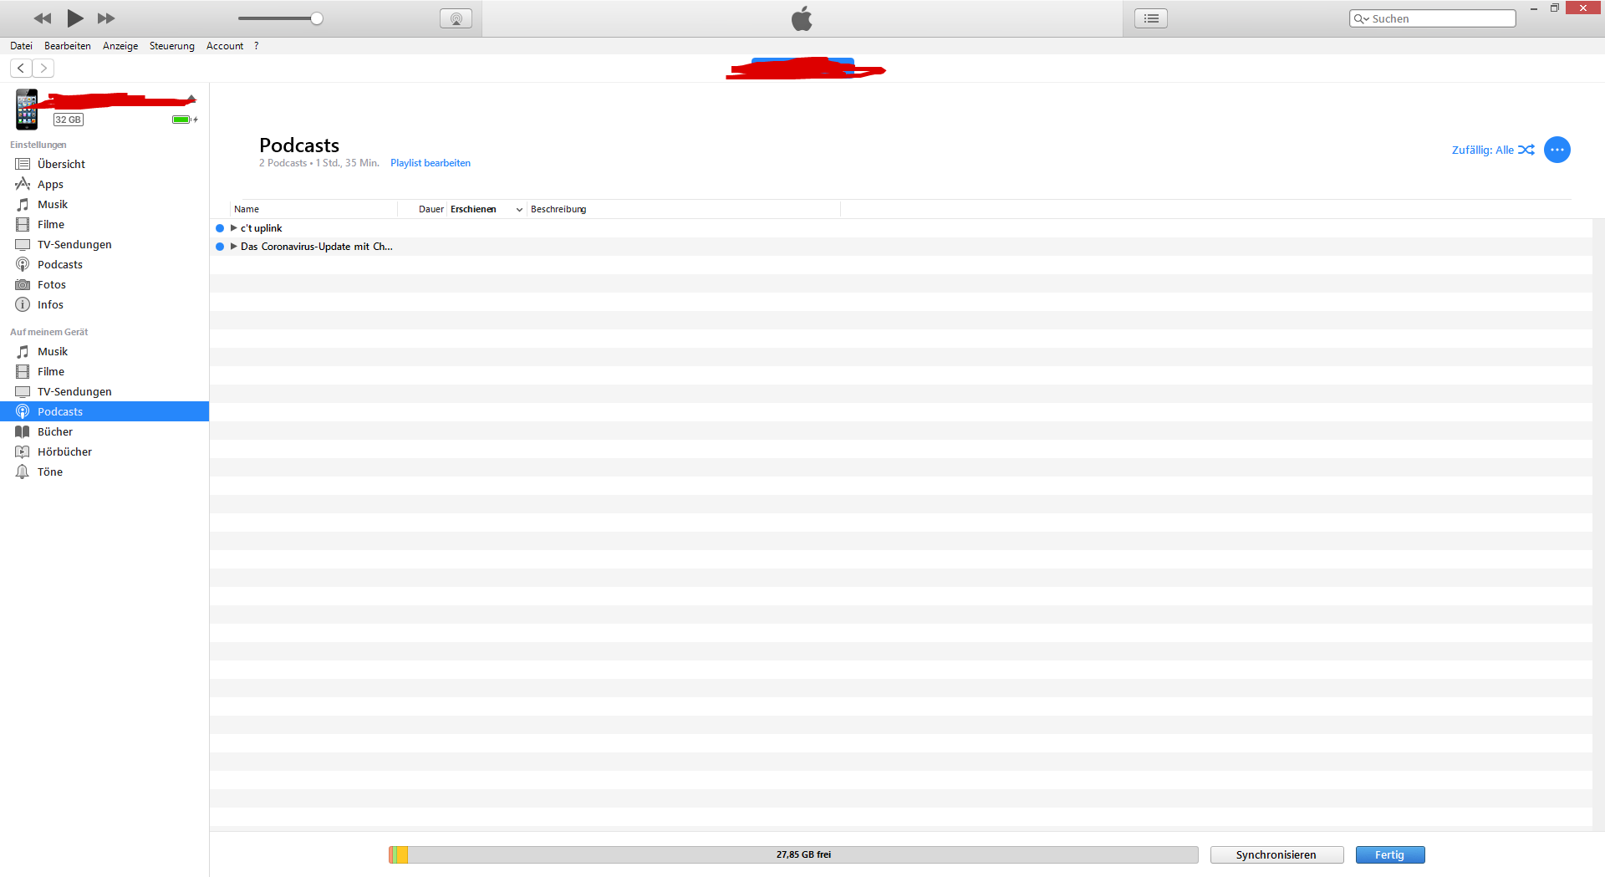
Task: Toggle sort direction on Erschienen column arrow
Action: tap(519, 210)
